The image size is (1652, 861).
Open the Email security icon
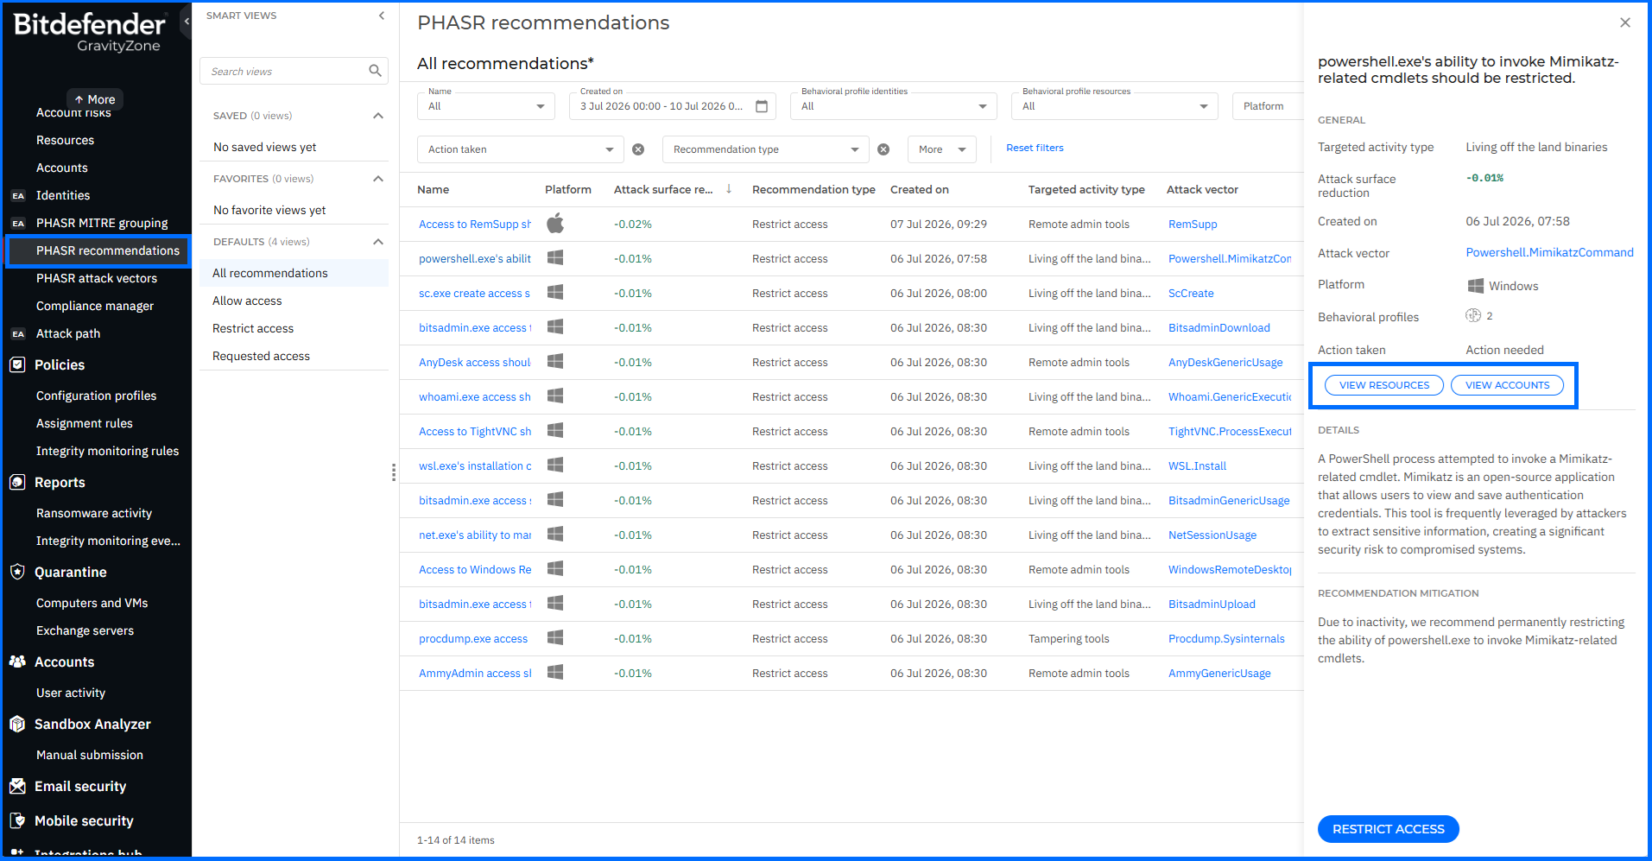17,786
